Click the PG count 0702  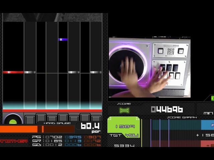click(54, 137)
